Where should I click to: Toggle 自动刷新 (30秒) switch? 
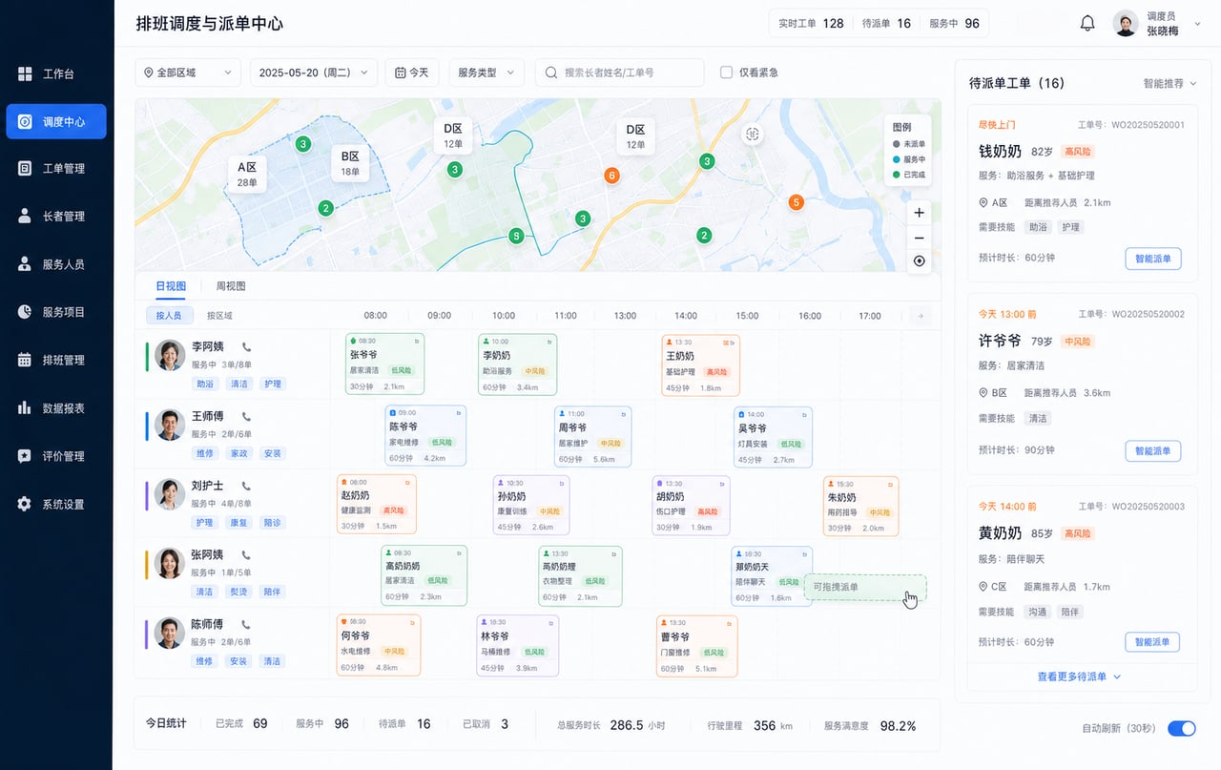(x=1182, y=728)
